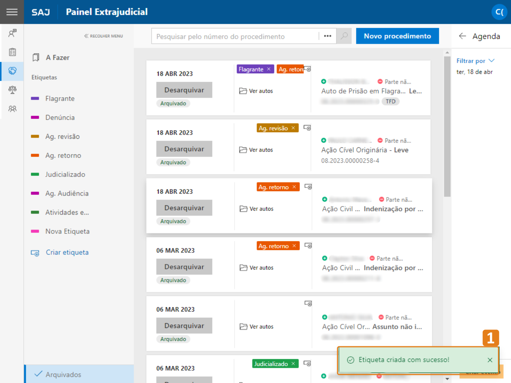511x383 pixels.
Task: Click Criar etiqueta link
Action: pos(60,252)
